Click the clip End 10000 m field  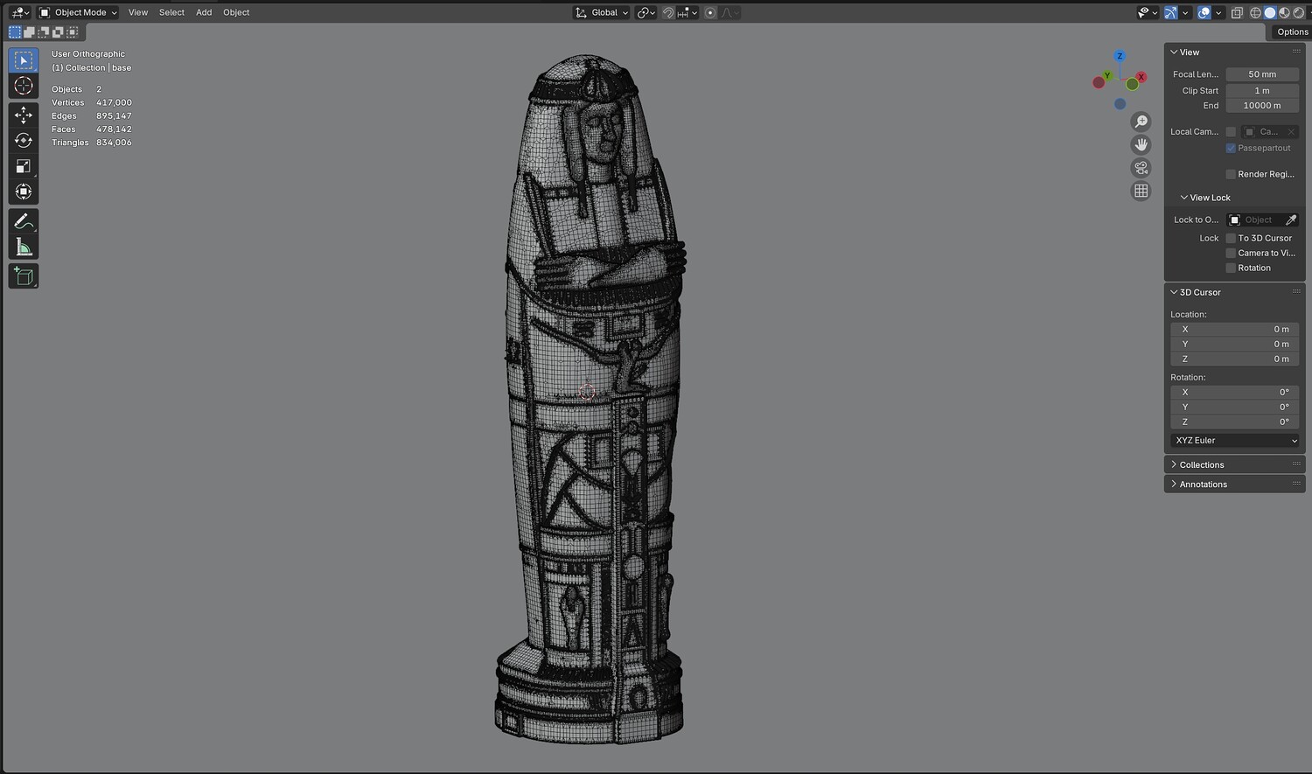(1262, 106)
